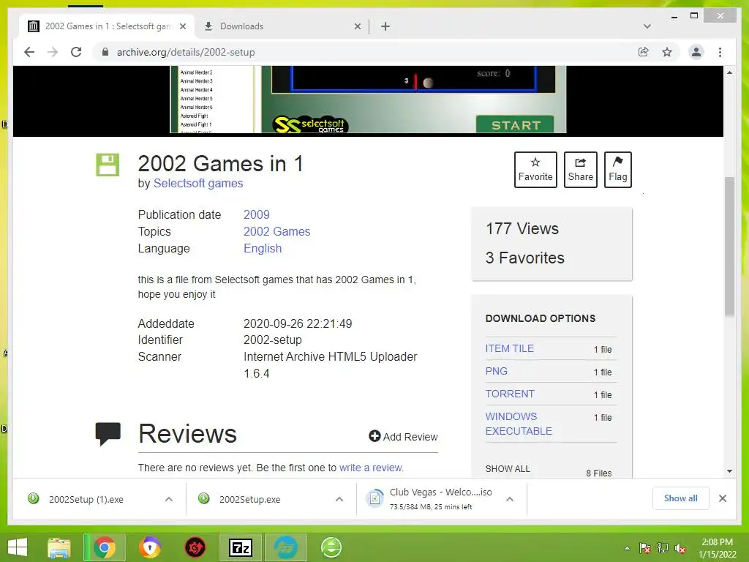The height and width of the screenshot is (562, 749).
Task: Click the red gear taskbar icon
Action: pyautogui.click(x=195, y=547)
